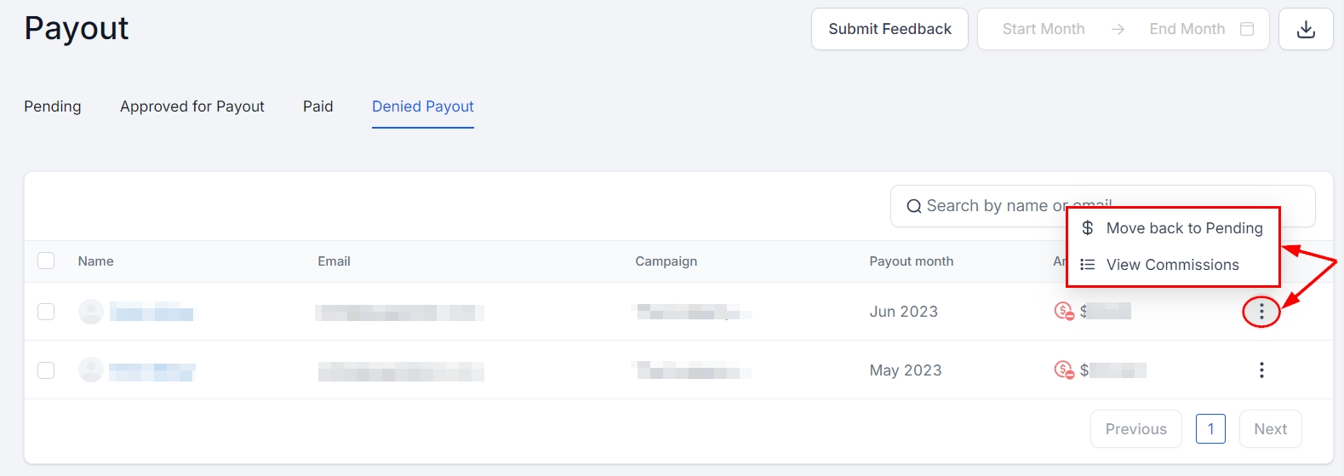This screenshot has height=476, width=1344.
Task: Choose View Commissions from the menu
Action: [1172, 265]
